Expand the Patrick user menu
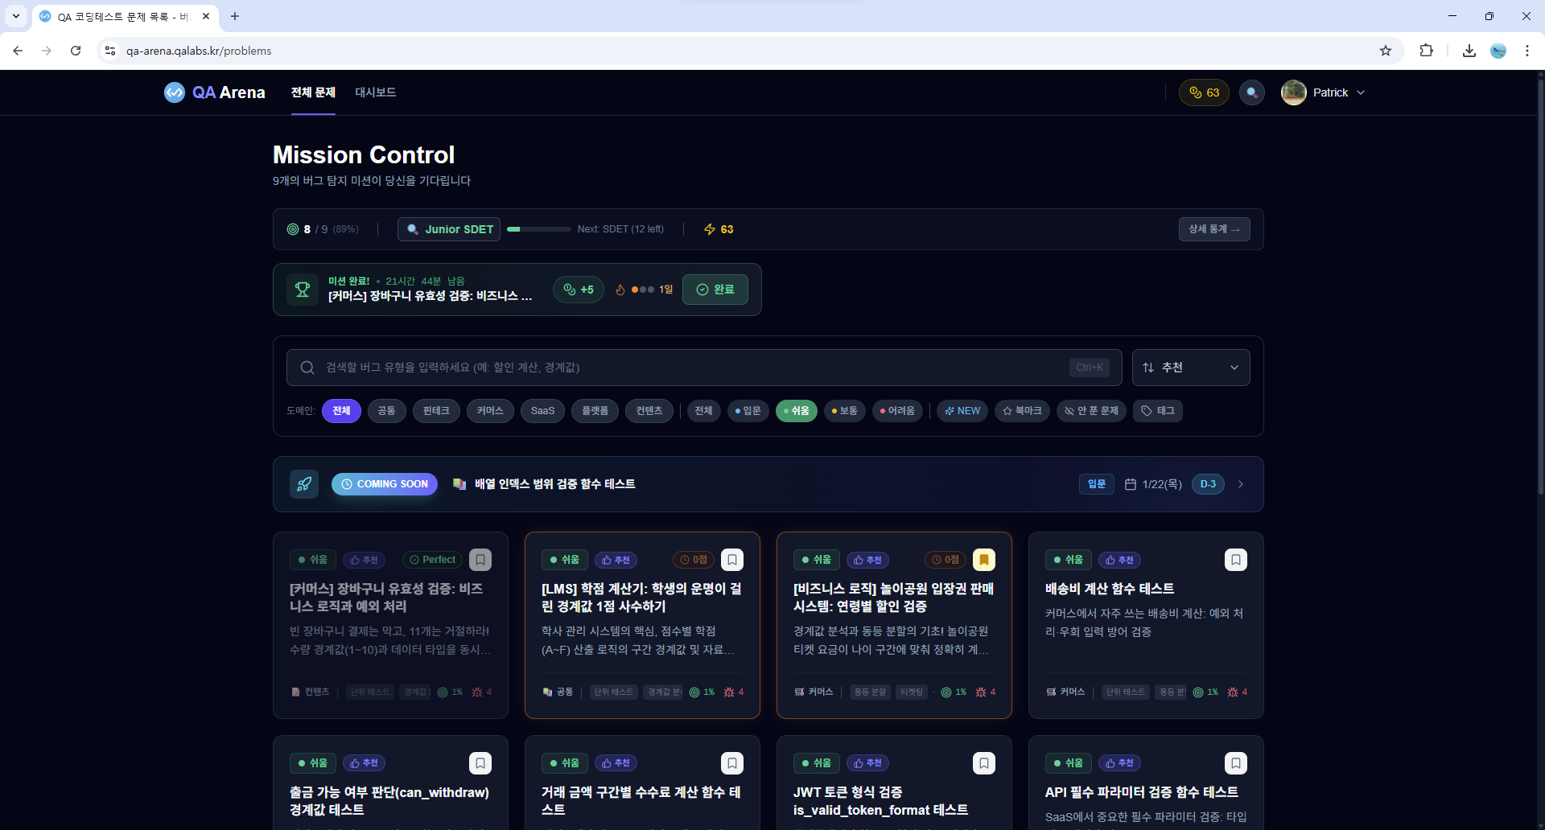 pos(1323,92)
